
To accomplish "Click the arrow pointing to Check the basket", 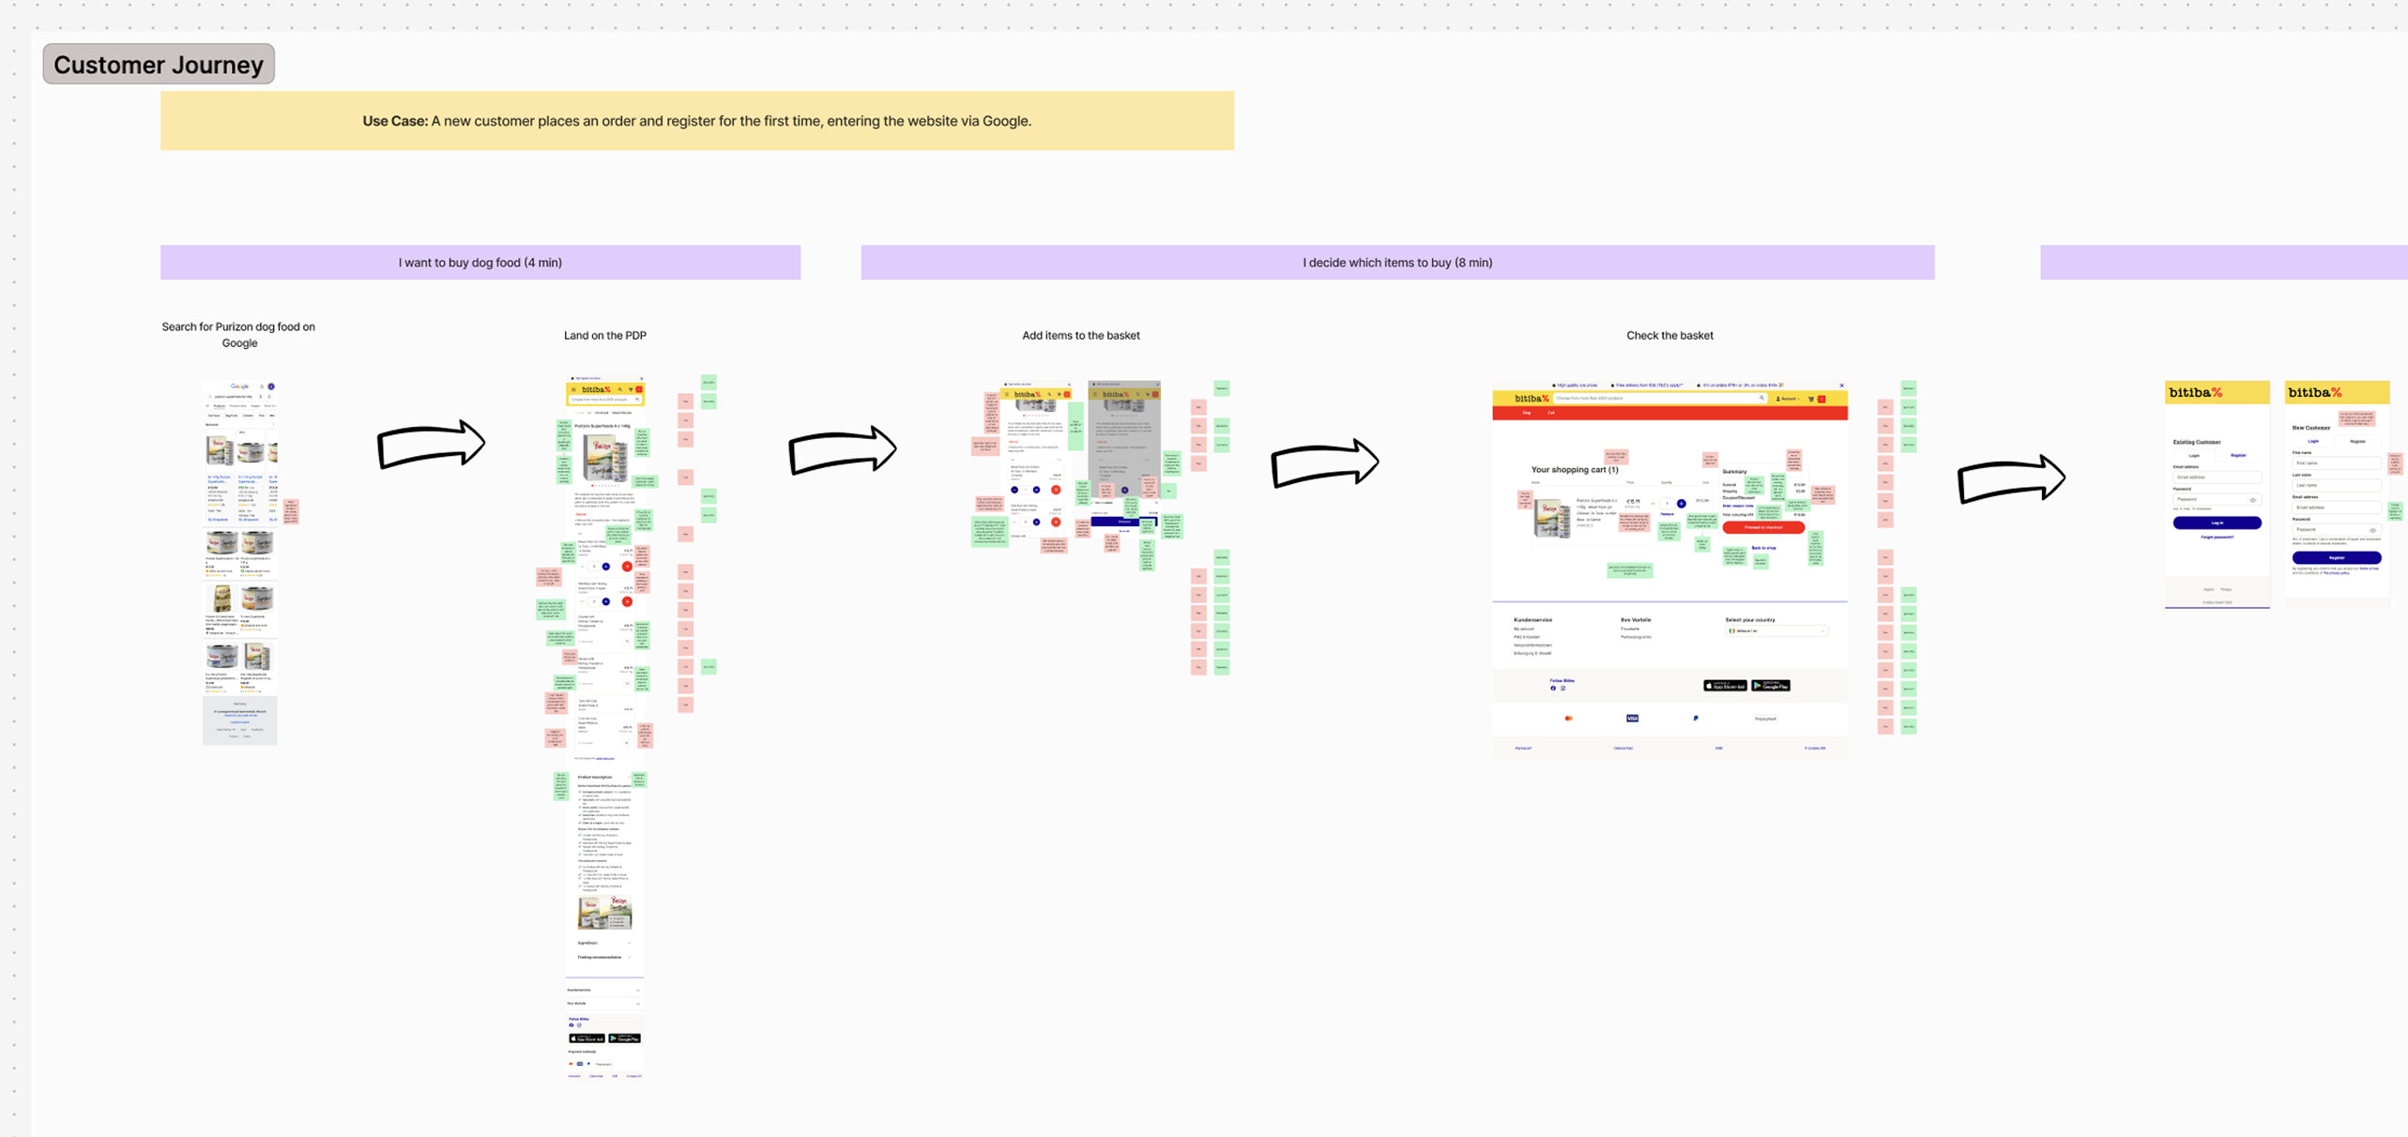I will [x=1324, y=462].
